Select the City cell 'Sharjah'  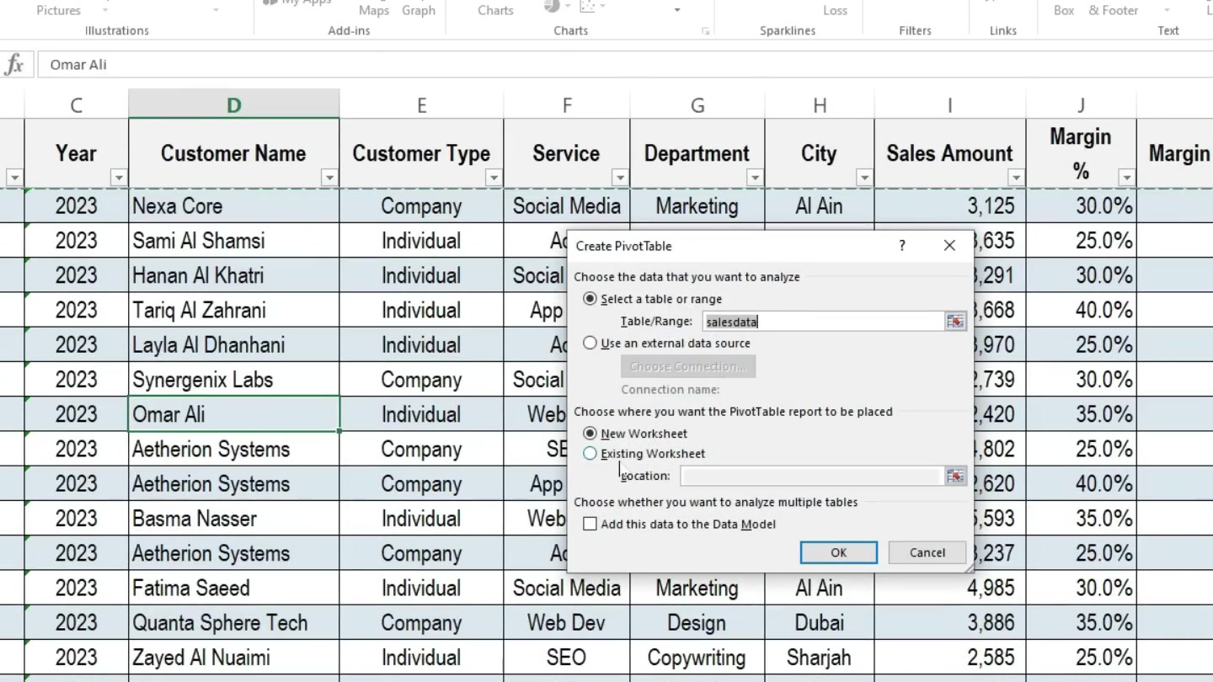click(820, 658)
